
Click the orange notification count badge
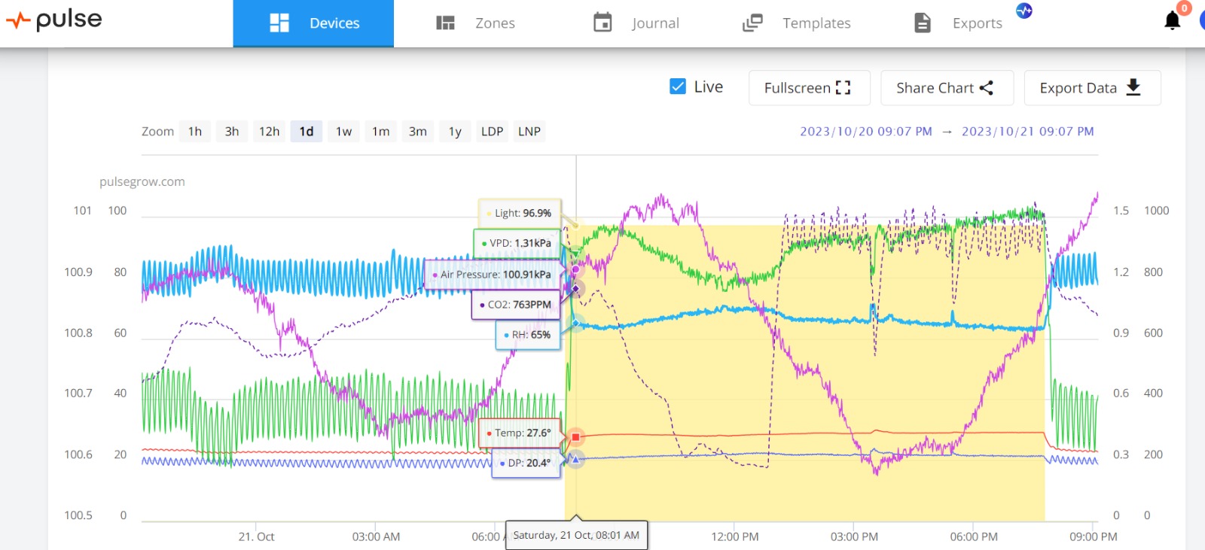pos(1184,8)
